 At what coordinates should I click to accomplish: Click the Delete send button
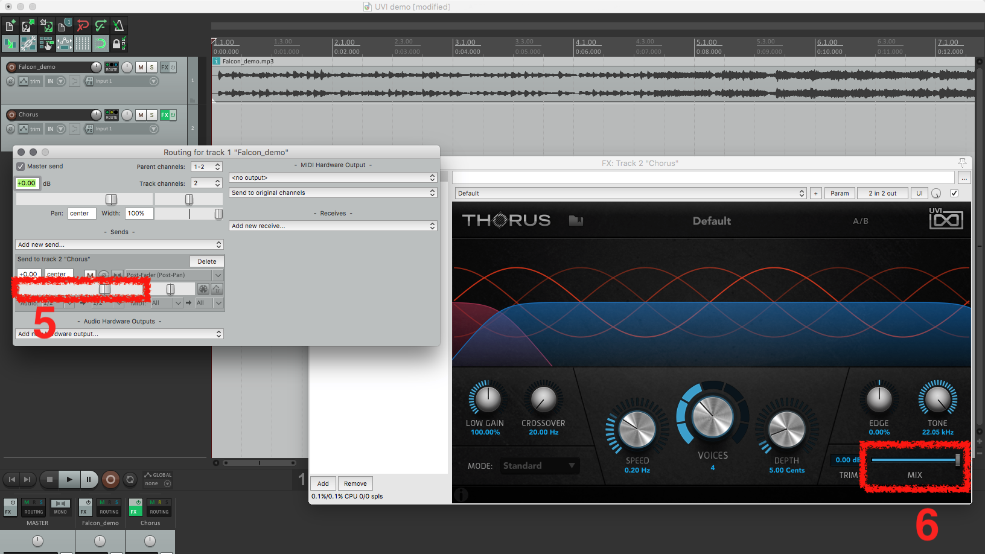(207, 261)
